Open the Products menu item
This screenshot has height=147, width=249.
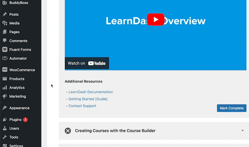[x=17, y=79]
